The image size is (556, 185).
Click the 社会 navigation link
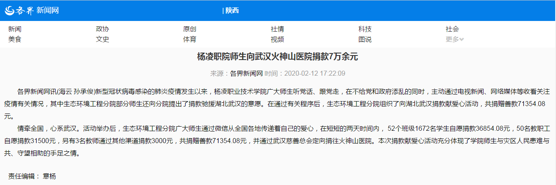[x=452, y=29]
